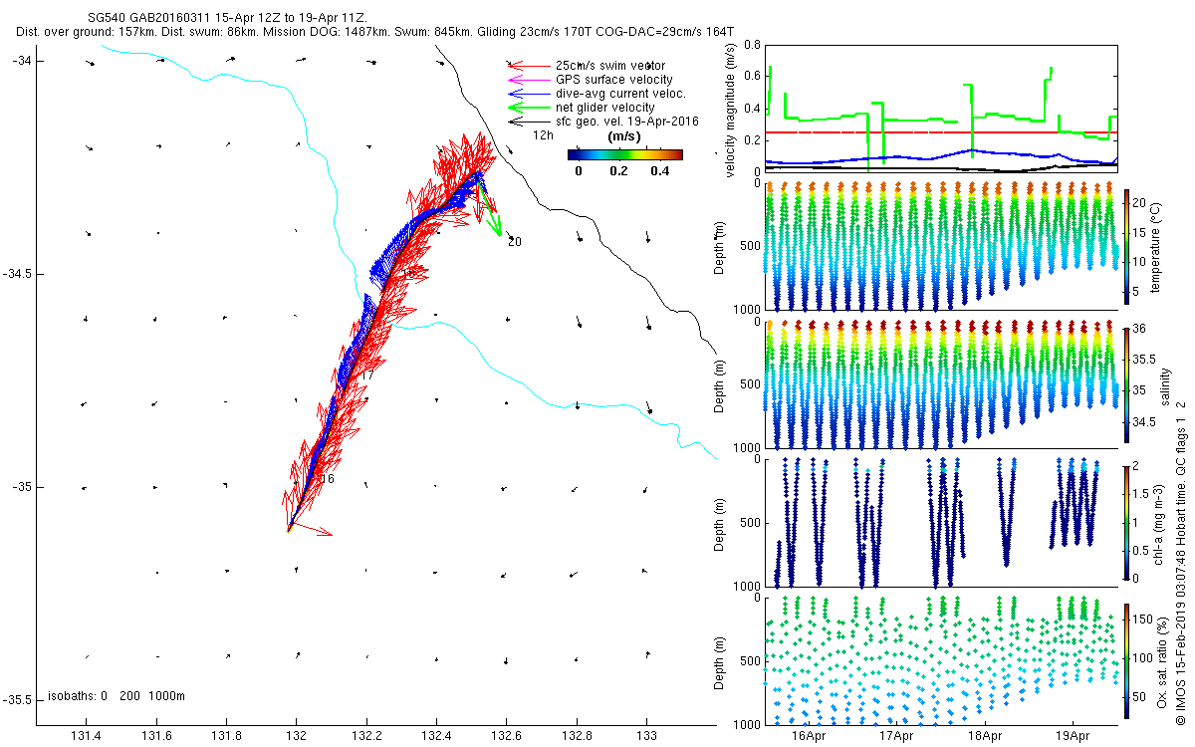Image resolution: width=1195 pixels, height=747 pixels.
Task: Click the '132.2' longitude tick label
Action: tap(366, 735)
